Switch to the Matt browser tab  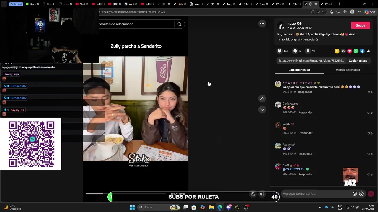point(229,4)
